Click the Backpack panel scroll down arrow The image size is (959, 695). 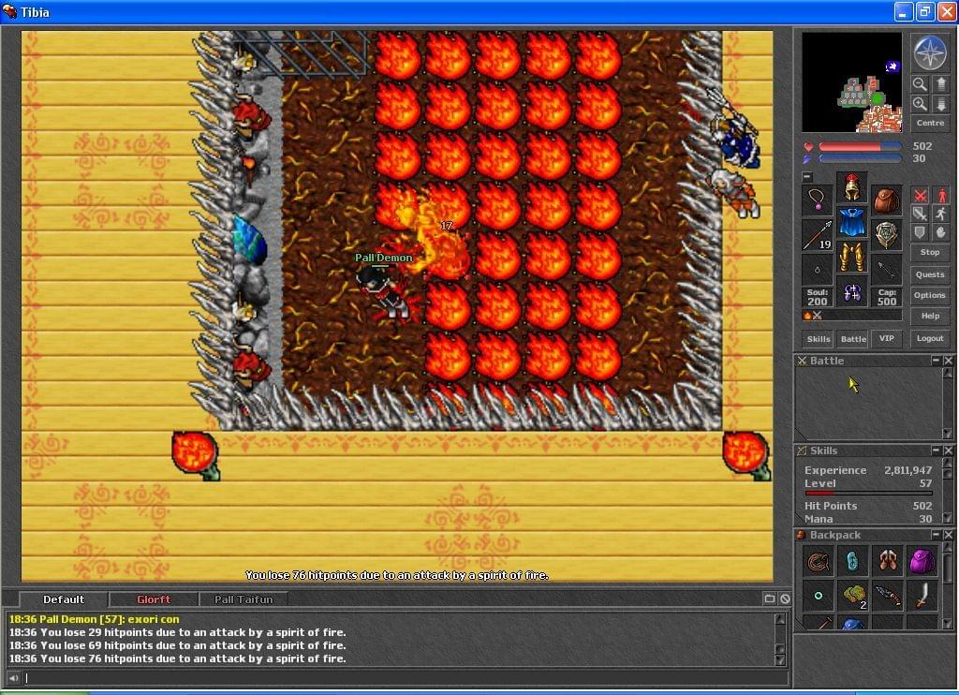coord(948,624)
